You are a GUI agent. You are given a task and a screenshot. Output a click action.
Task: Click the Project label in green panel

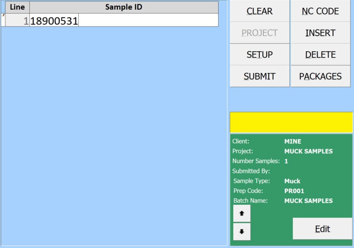[x=242, y=151]
